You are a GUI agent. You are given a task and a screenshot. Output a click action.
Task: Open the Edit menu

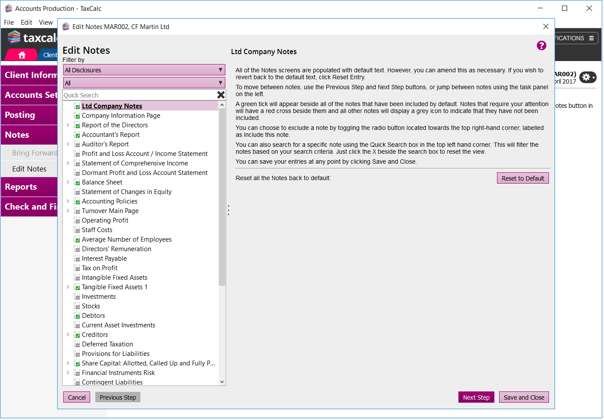tap(26, 23)
